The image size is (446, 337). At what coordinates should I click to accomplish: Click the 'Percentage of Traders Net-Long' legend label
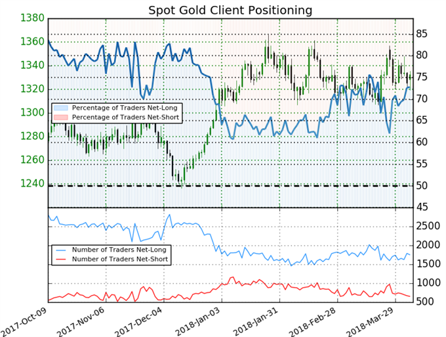[x=125, y=108]
